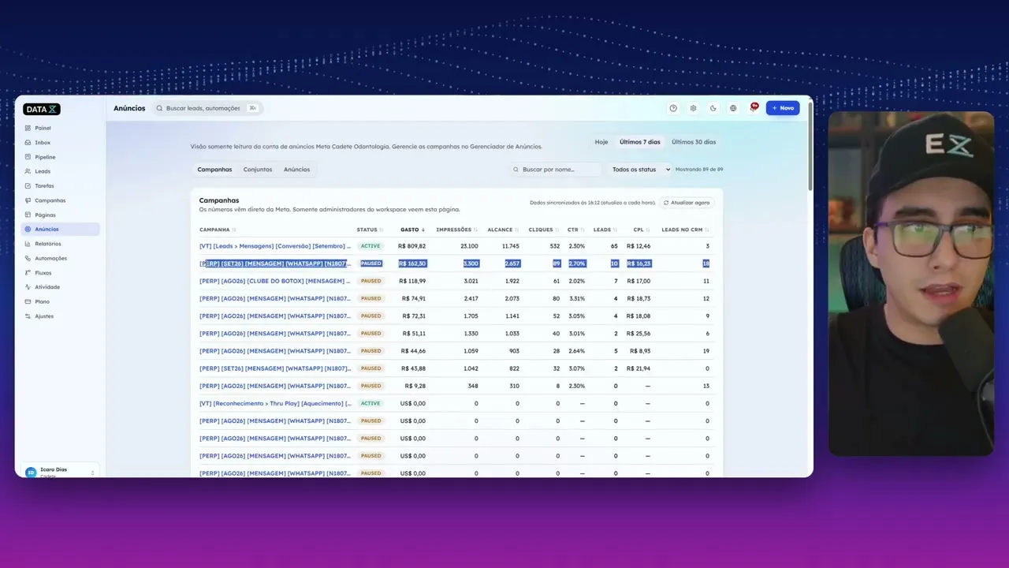Open the [VT] [Reconhecimento > Thru Play] campaign

click(x=275, y=403)
